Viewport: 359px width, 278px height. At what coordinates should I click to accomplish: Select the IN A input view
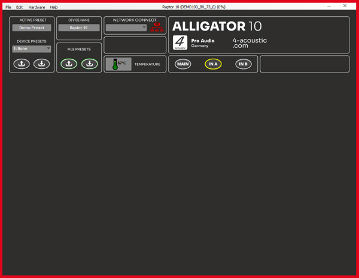213,64
